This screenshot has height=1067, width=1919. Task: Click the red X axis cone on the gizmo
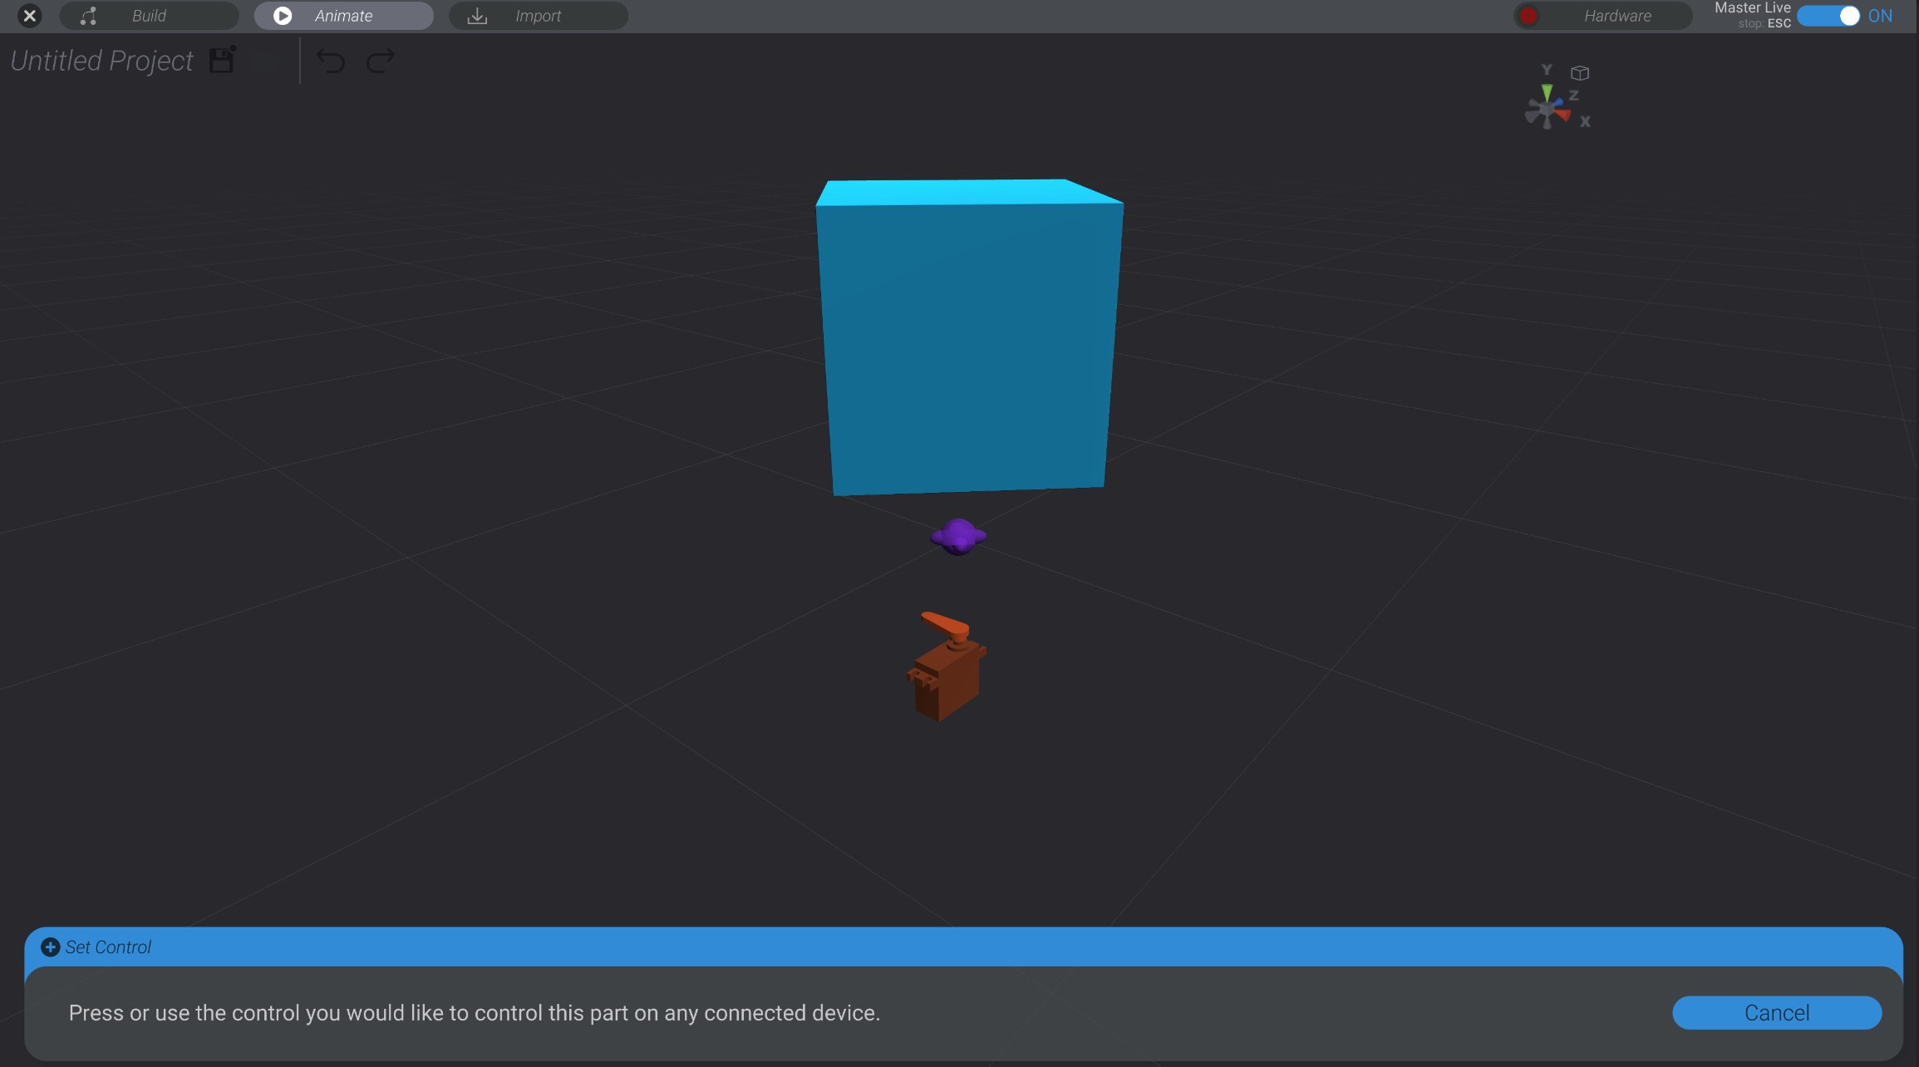[x=1562, y=114]
